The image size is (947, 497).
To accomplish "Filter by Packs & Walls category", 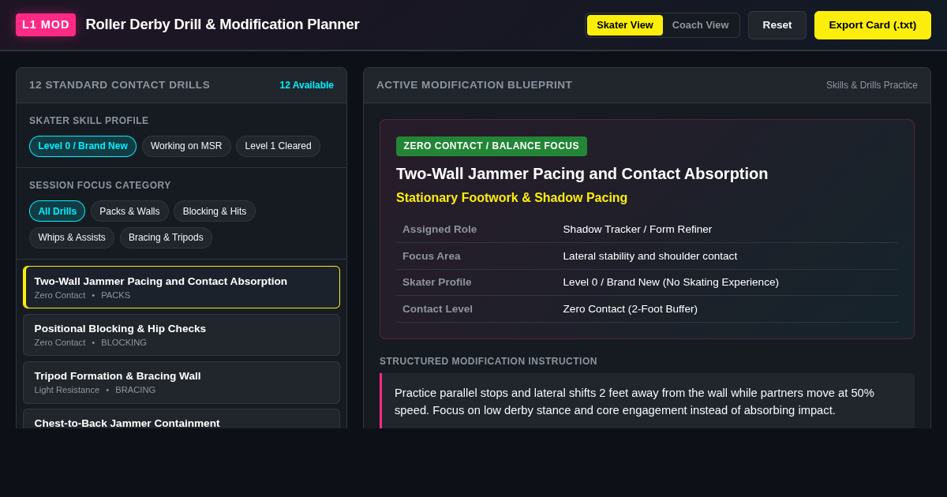I will coord(129,211).
